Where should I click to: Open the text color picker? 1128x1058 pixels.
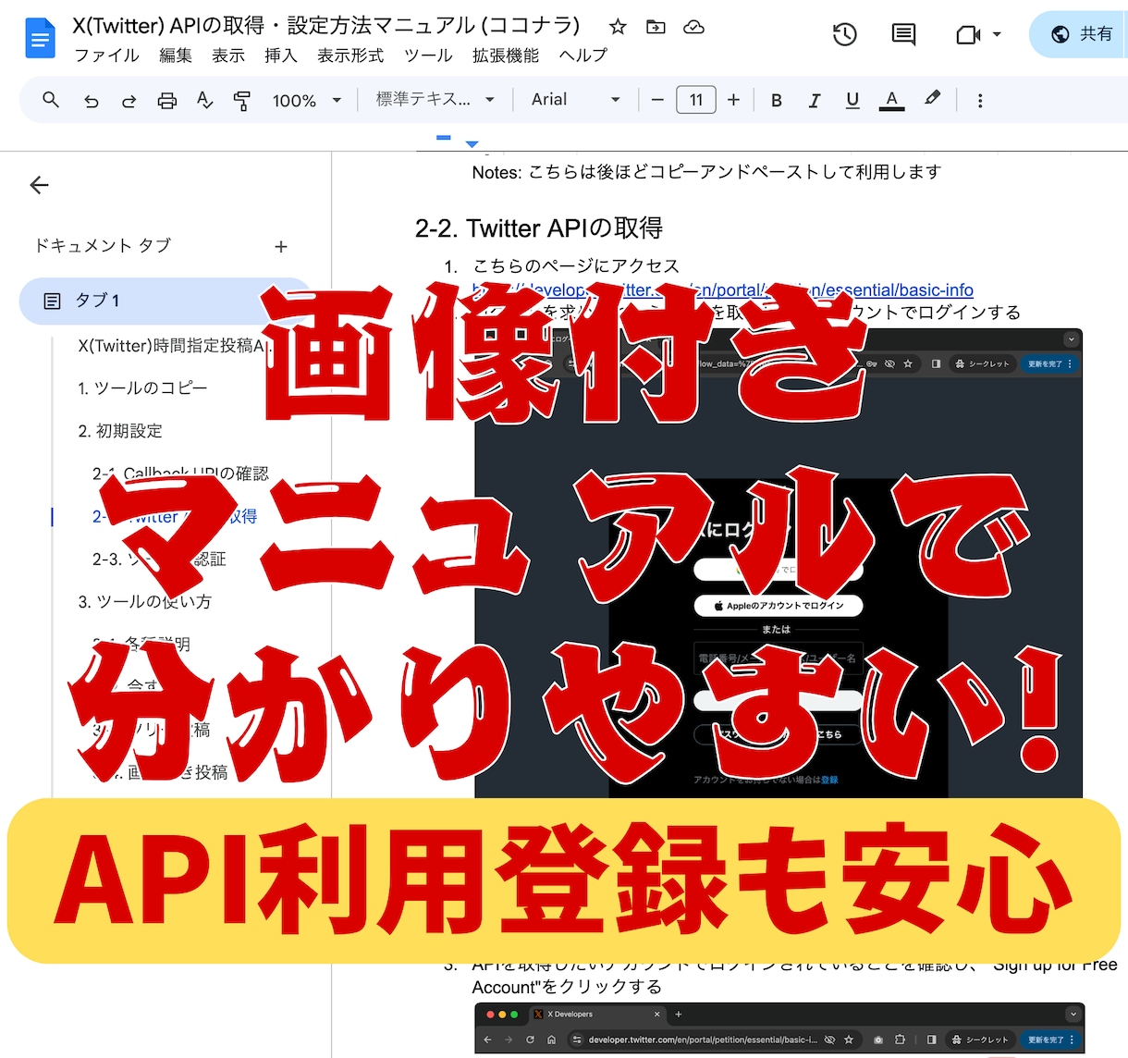[x=891, y=100]
